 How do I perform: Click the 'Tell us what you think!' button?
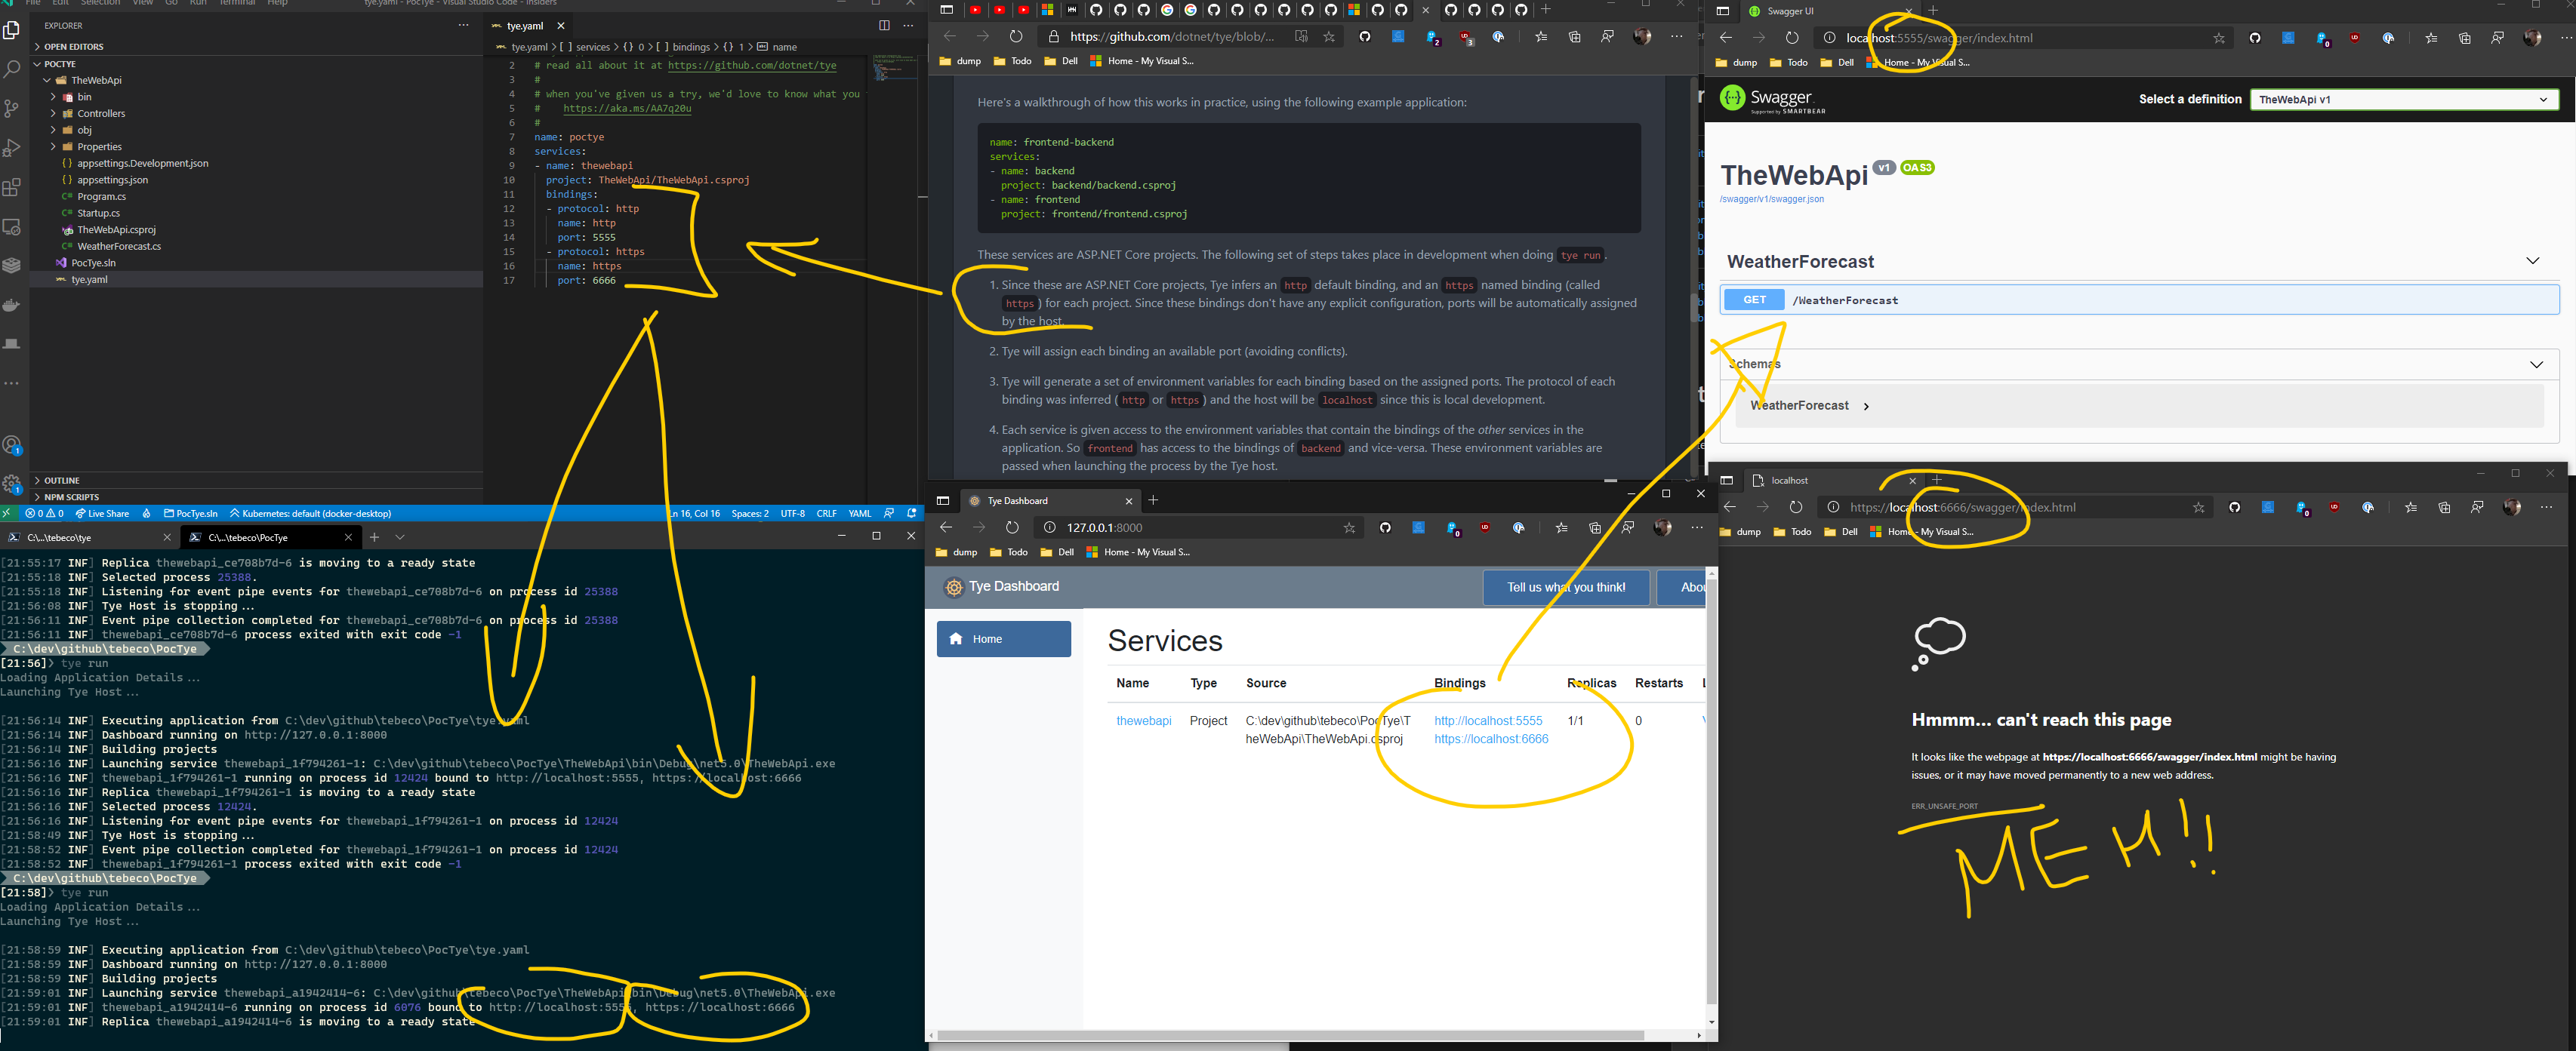[1566, 588]
